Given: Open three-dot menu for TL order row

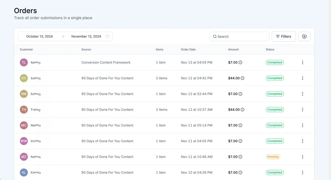Looking at the screenshot, I should [302, 62].
